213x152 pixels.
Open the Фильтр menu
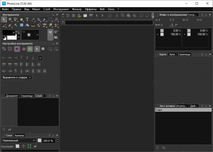[x=77, y=9]
